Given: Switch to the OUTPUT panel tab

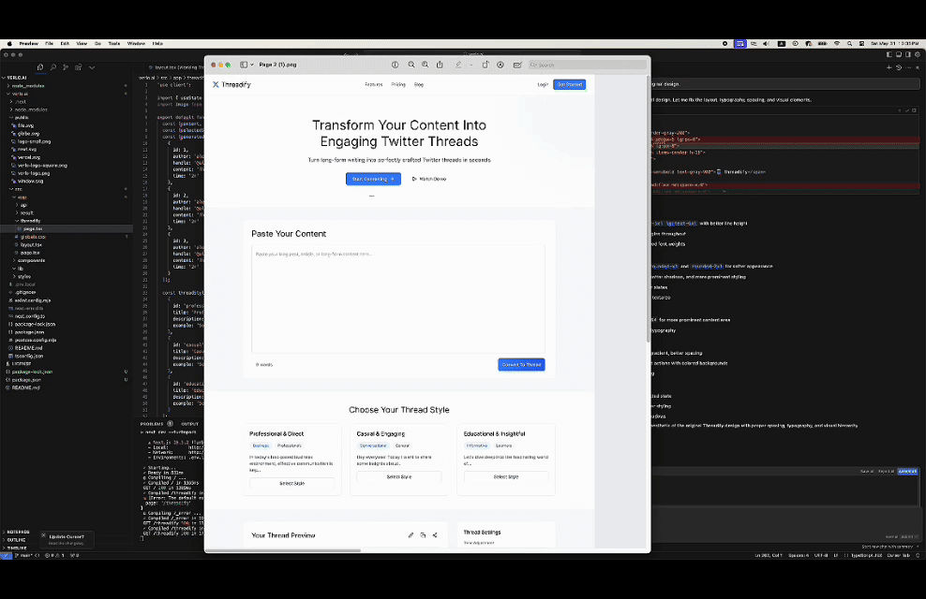Looking at the screenshot, I should (x=189, y=424).
